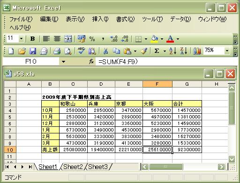Expand fill color dropdown arrow
The width and height of the screenshot is (240, 183).
pyautogui.click(x=162, y=39)
